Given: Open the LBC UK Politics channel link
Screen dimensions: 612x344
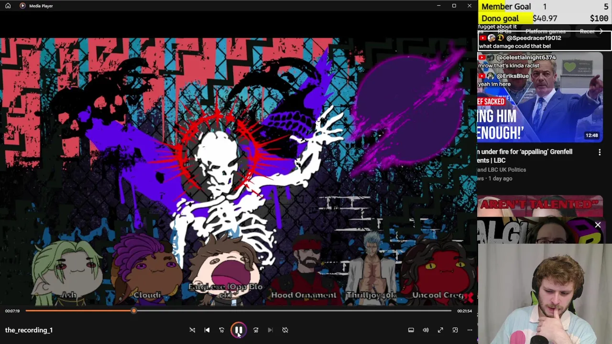Looking at the screenshot, I should tap(502, 170).
